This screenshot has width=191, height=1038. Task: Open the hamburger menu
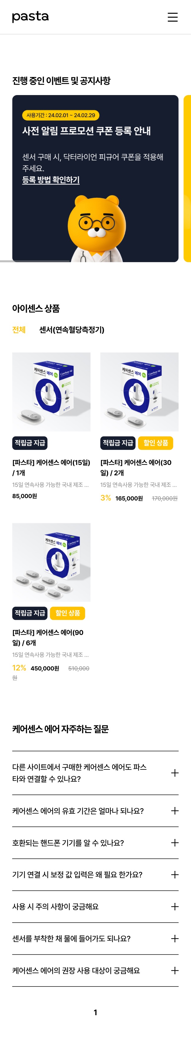[x=172, y=17]
